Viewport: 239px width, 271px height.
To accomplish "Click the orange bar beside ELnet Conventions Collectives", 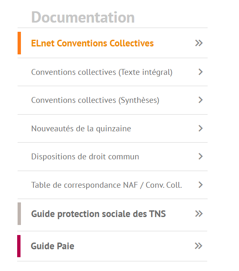I will [19, 43].
